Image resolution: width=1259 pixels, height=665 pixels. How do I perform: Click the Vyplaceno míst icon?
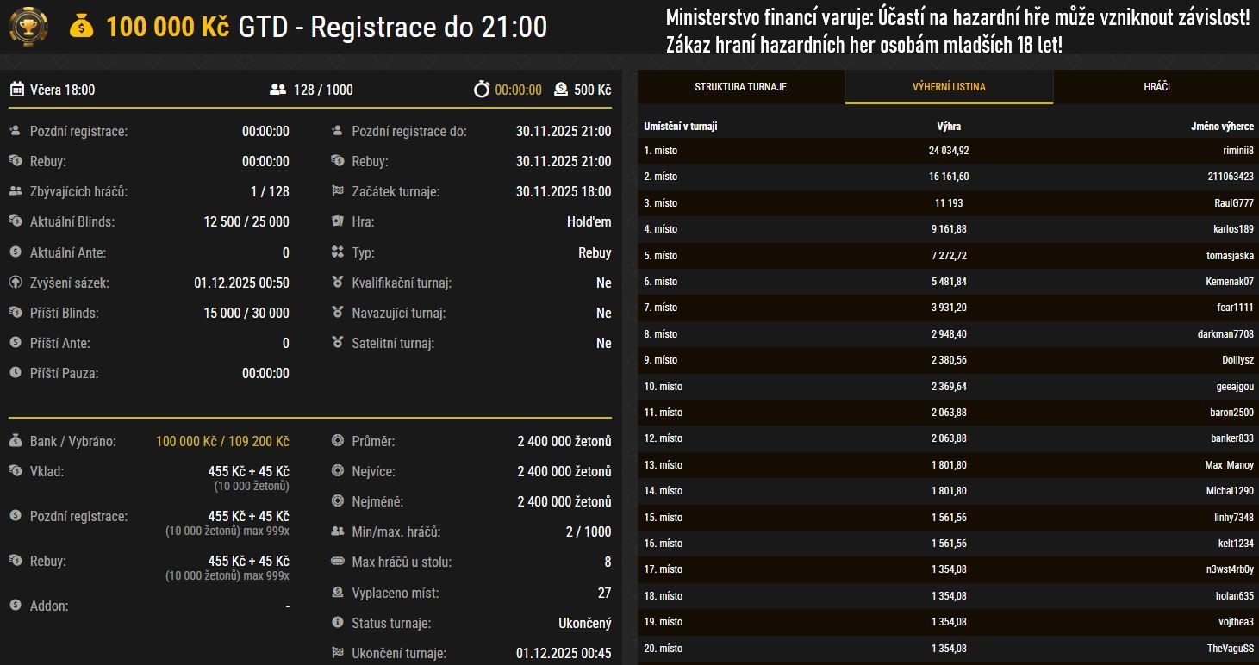[338, 593]
